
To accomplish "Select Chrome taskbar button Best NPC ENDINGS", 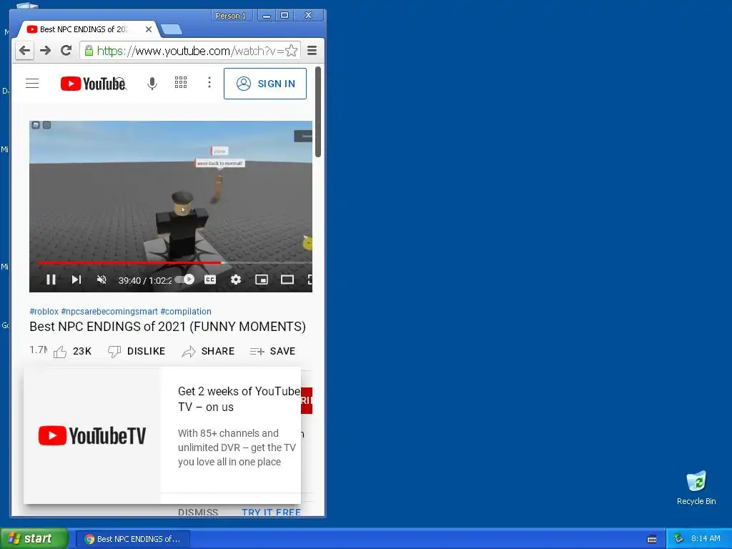I will [132, 539].
